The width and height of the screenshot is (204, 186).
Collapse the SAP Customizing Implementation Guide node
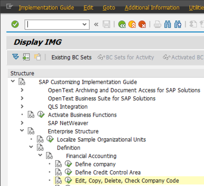tap(13, 81)
